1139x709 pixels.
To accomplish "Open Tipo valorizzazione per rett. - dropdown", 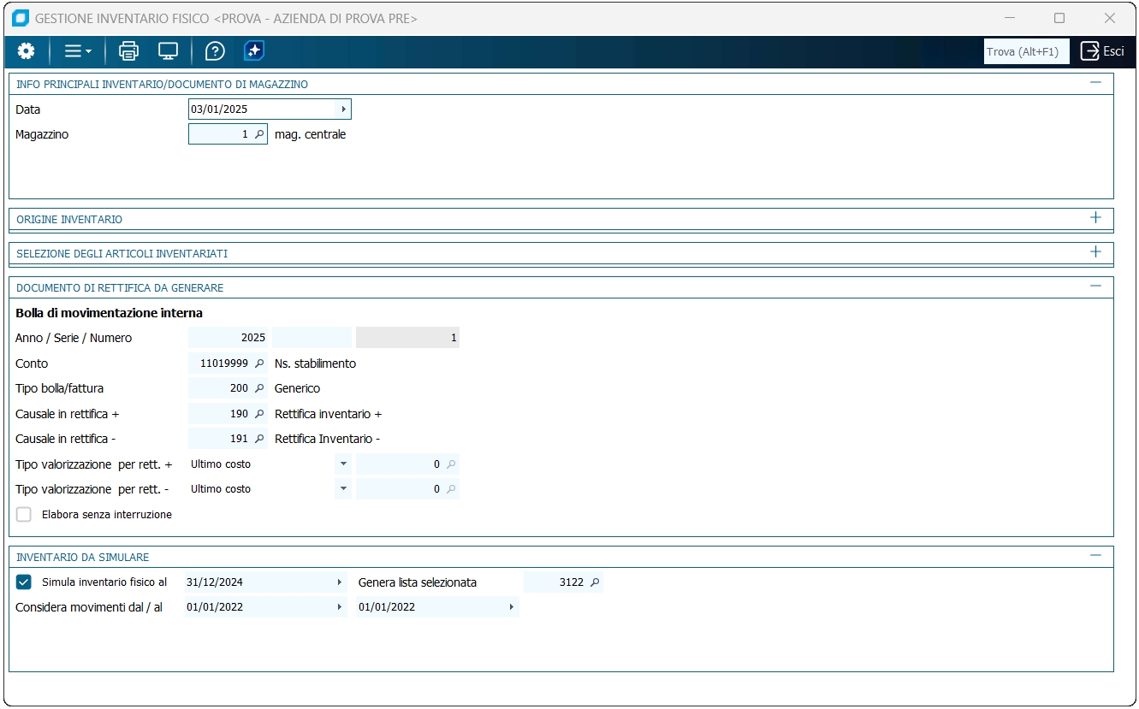I will 343,489.
